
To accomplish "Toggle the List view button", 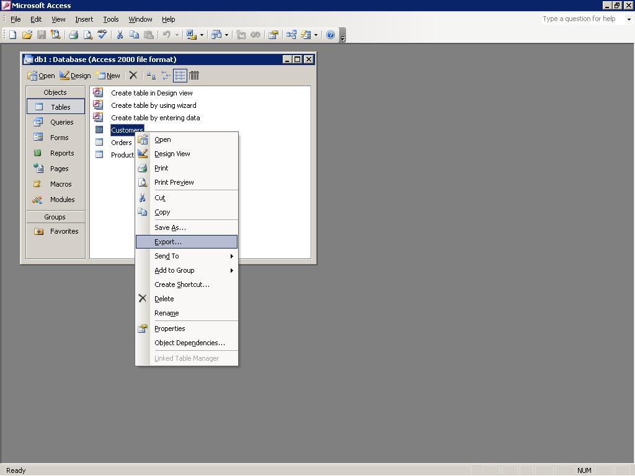I will point(180,75).
